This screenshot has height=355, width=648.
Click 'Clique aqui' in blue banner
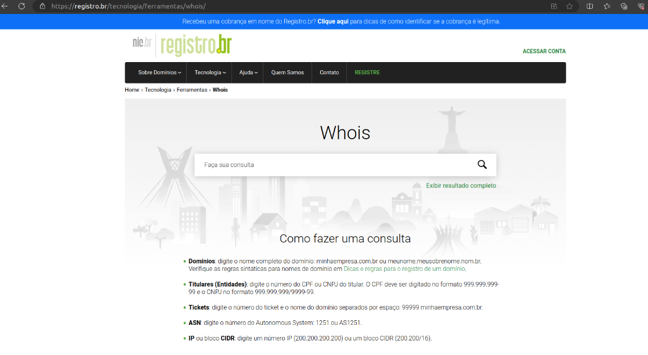pyautogui.click(x=332, y=21)
